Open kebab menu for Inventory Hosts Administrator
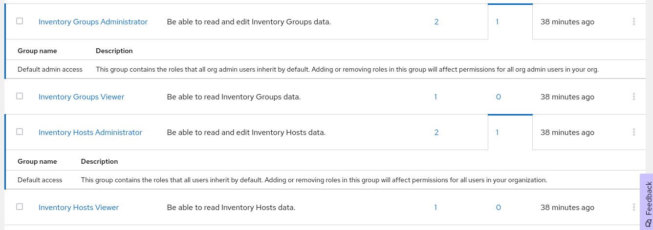This screenshot has height=230, width=653. click(x=633, y=132)
